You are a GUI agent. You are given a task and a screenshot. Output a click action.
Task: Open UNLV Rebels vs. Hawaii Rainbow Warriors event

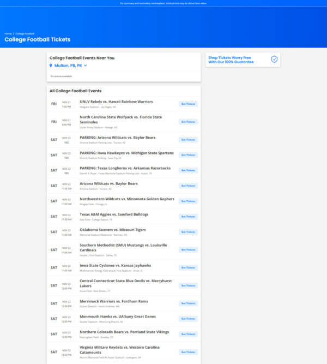tap(116, 102)
